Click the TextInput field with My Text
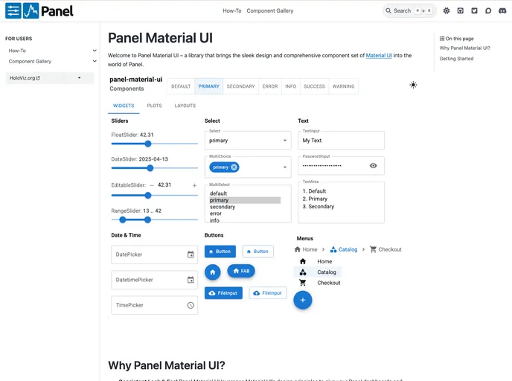This screenshot has width=512, height=381. (x=342, y=141)
